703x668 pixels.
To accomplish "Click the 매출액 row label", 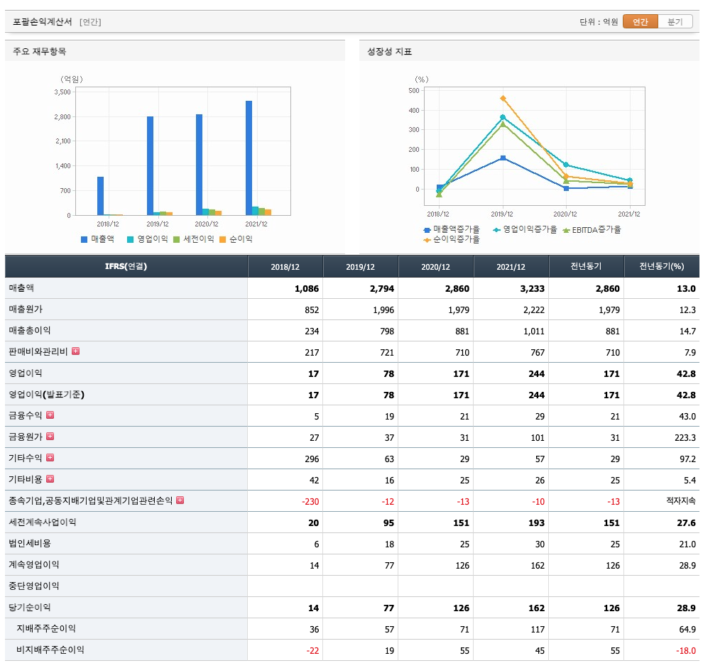I will (21, 288).
